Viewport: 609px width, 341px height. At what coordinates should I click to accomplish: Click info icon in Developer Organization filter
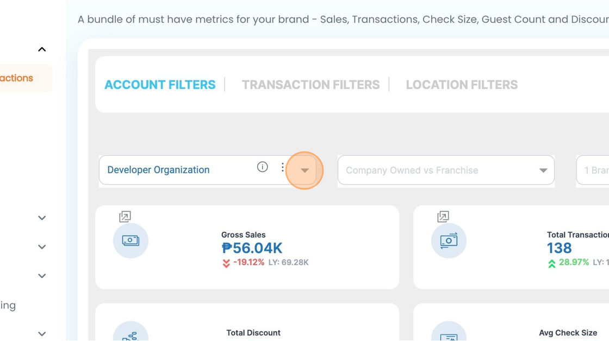(262, 167)
